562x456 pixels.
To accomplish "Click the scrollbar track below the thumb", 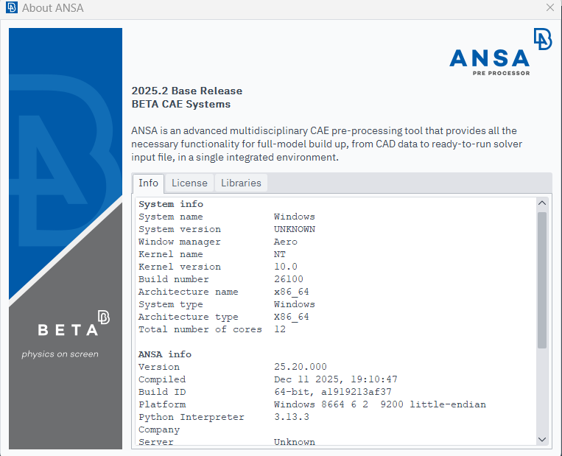I will click(542, 390).
